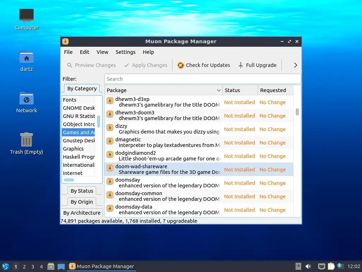362x272 pixels.
Task: Select the GNOME Desktop category
Action: [x=78, y=108]
